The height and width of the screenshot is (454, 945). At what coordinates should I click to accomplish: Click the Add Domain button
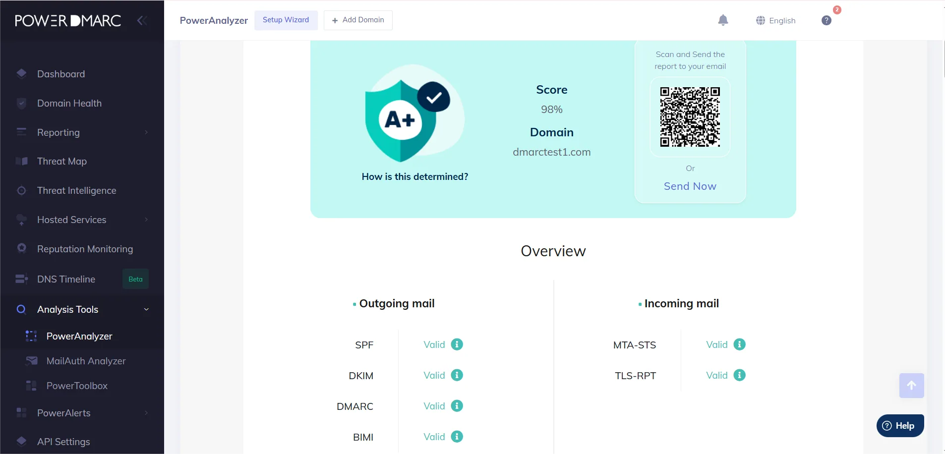pyautogui.click(x=358, y=20)
